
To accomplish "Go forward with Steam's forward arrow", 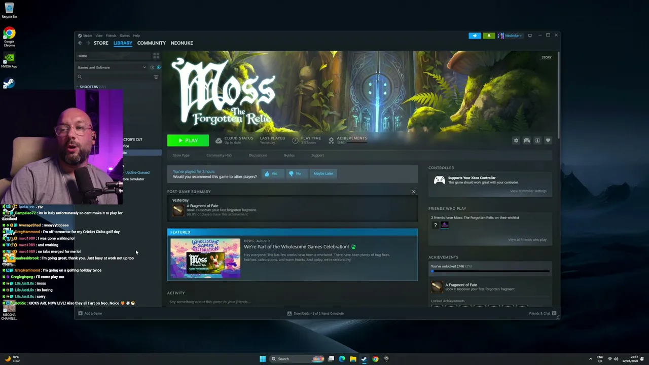I will click(88, 43).
